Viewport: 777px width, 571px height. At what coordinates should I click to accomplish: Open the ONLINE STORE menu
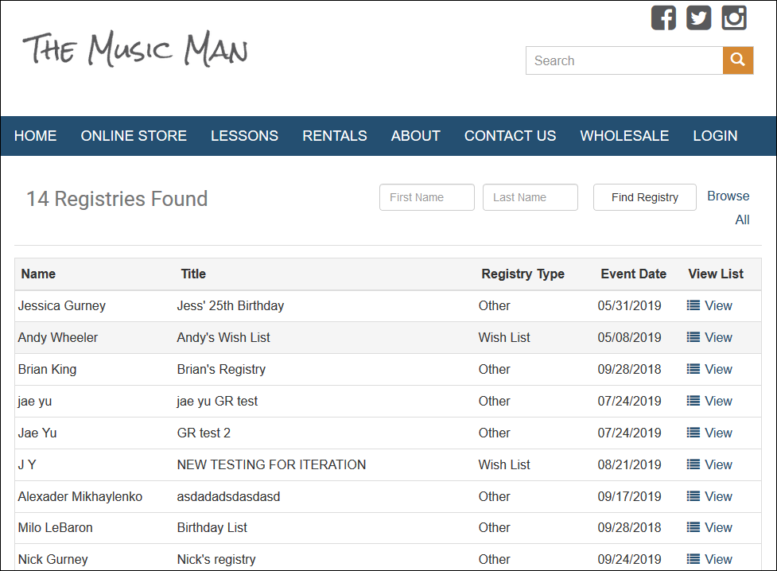134,136
